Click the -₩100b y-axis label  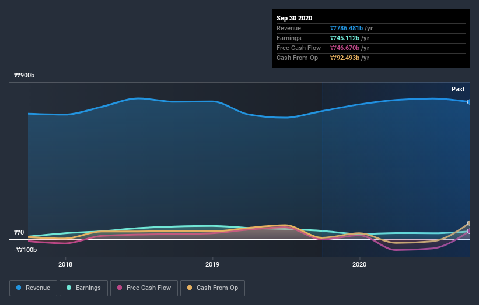pos(25,250)
